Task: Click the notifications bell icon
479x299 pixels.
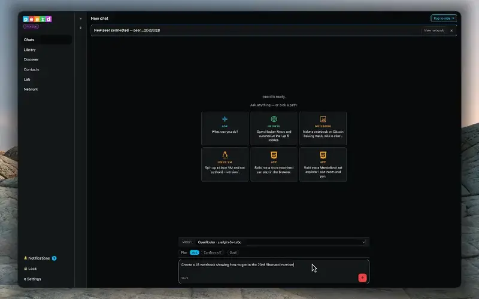Action: click(26, 258)
